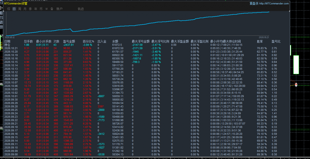Click the 2026.05.12 chart start date
This screenshot has height=159, width=310.
10,37
